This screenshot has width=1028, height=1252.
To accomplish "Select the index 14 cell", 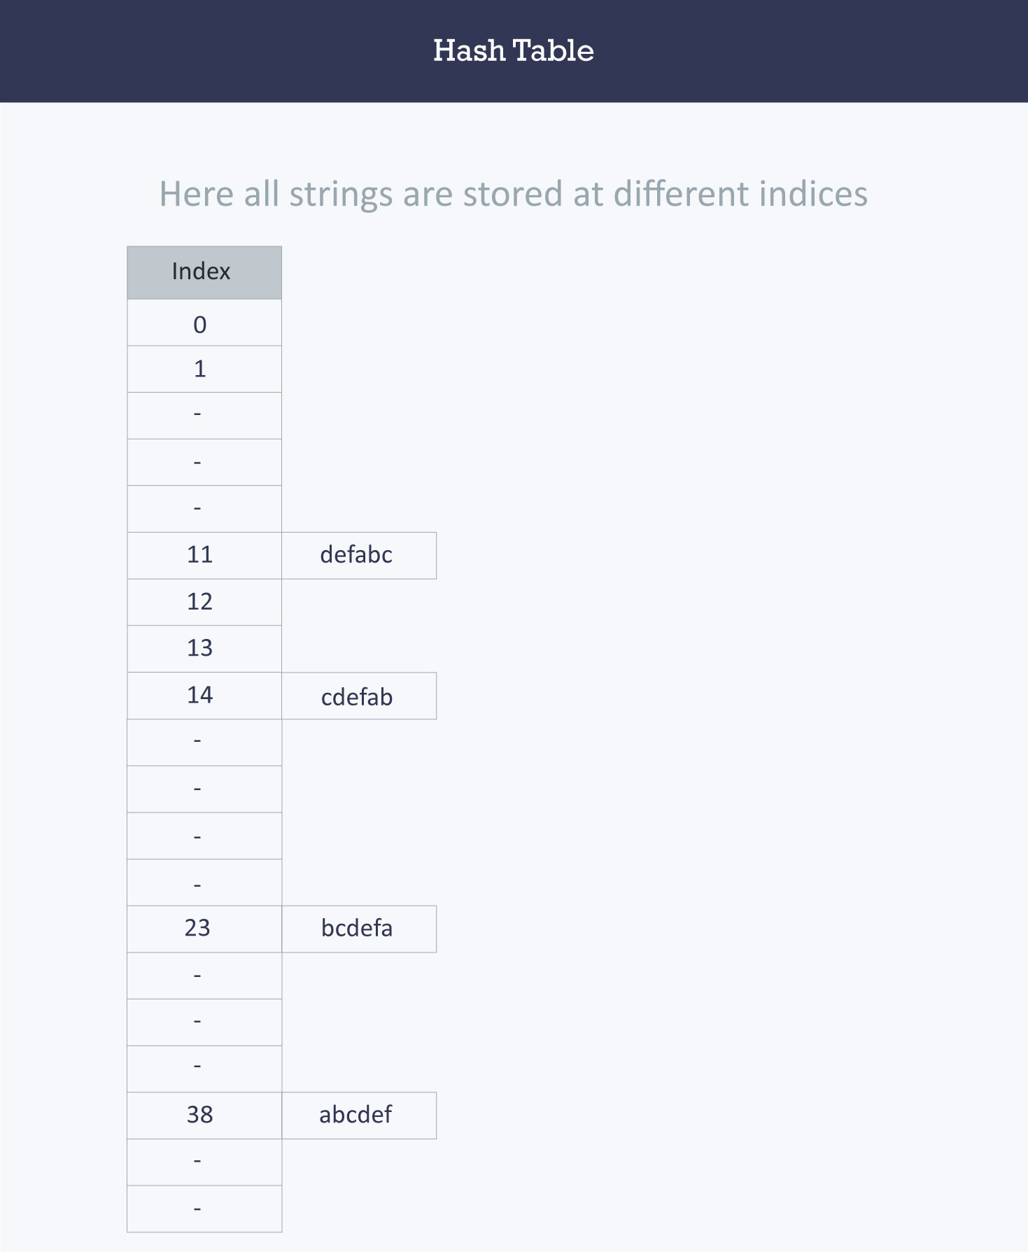I will click(x=204, y=696).
